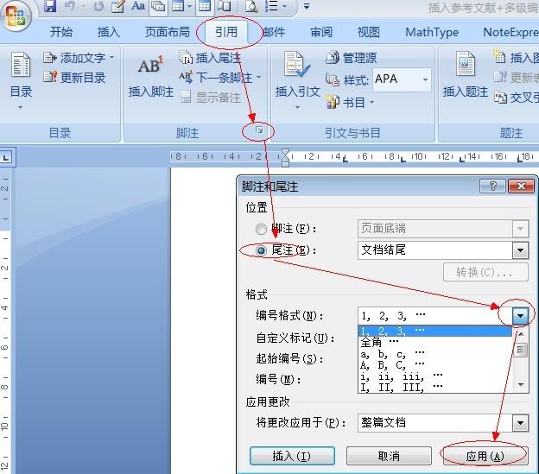Switch to the Page Layout (页面布局) tab

coord(168,33)
